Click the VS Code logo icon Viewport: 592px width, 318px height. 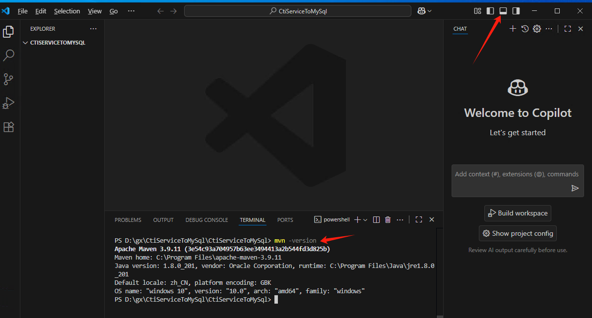tap(5, 11)
